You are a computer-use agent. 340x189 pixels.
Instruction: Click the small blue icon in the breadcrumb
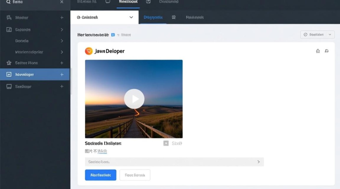(x=113, y=35)
